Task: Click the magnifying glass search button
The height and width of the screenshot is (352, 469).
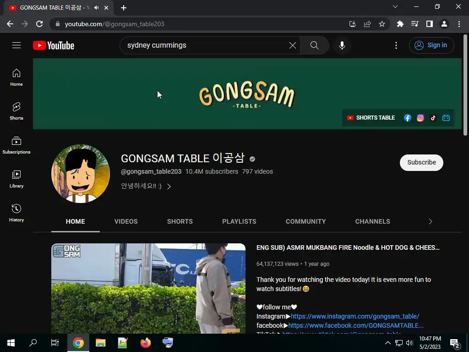Action: [x=314, y=45]
